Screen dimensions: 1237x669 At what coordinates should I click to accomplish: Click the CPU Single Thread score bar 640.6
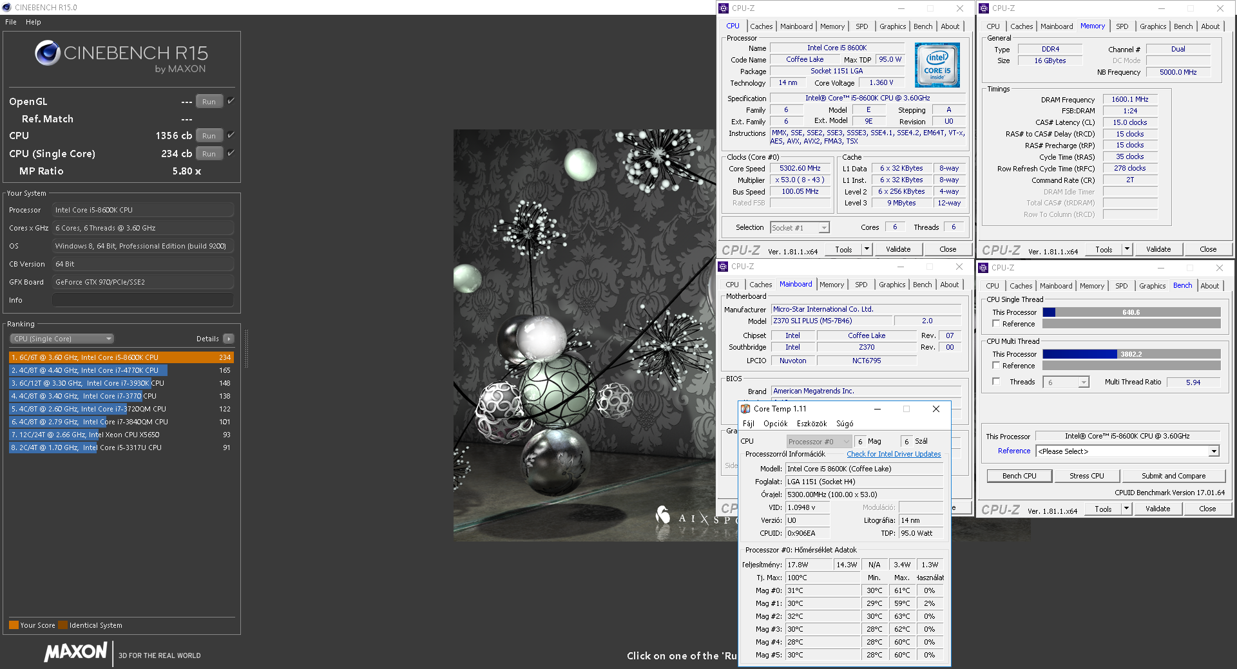[1131, 312]
